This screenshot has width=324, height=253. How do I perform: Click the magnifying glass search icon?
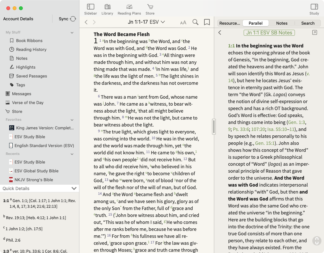tap(196, 22)
